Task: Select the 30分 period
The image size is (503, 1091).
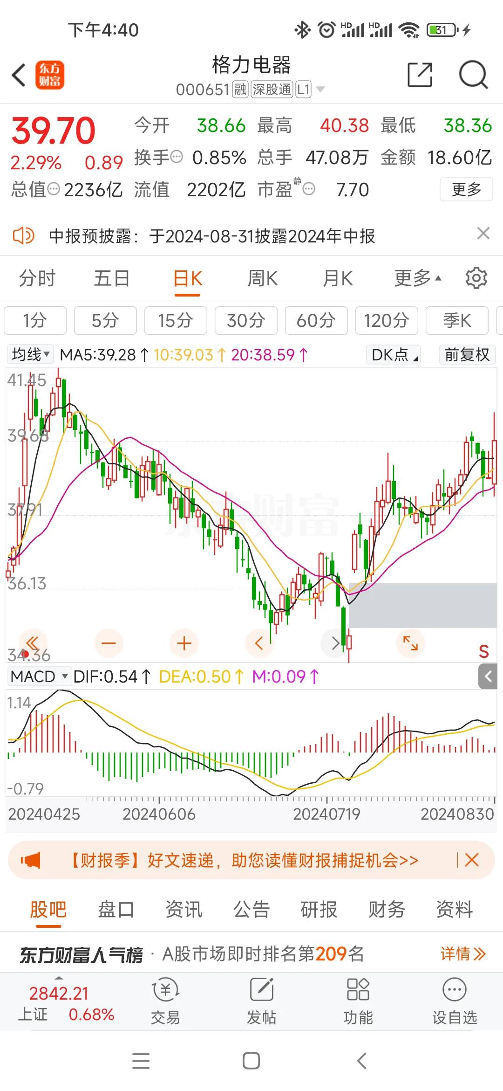Action: 246,320
